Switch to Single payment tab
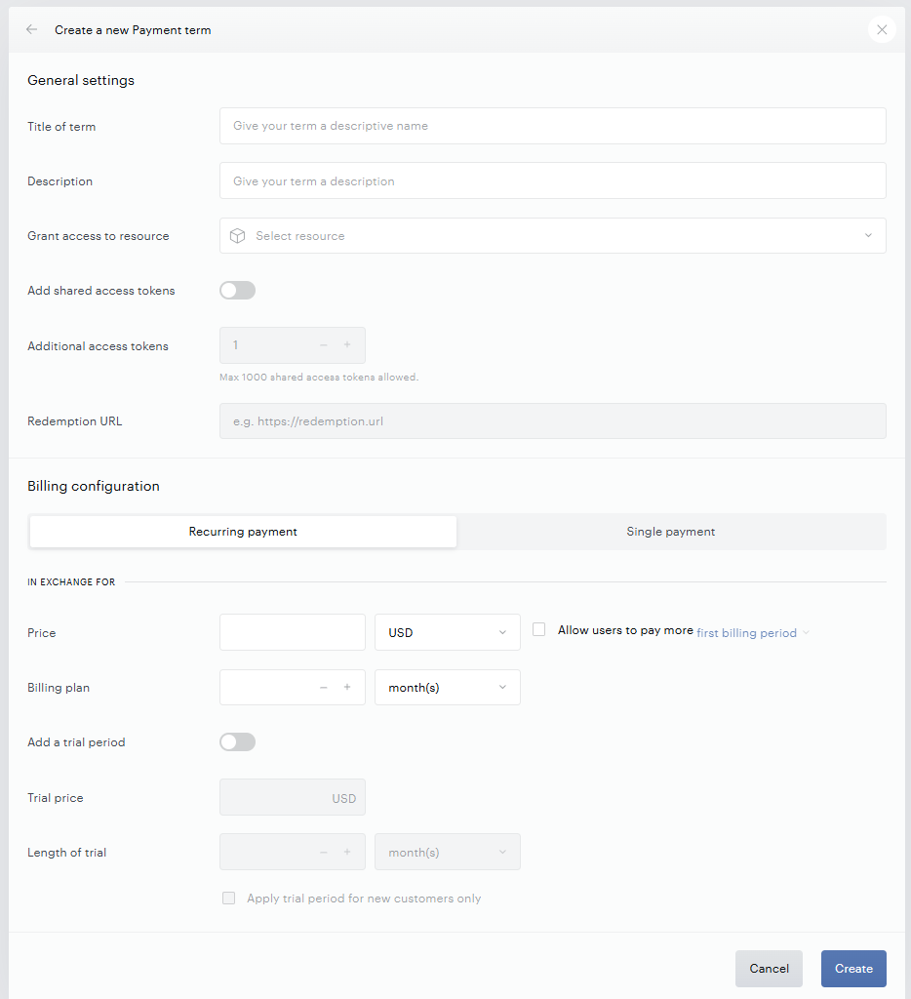The width and height of the screenshot is (911, 999). [x=671, y=532]
